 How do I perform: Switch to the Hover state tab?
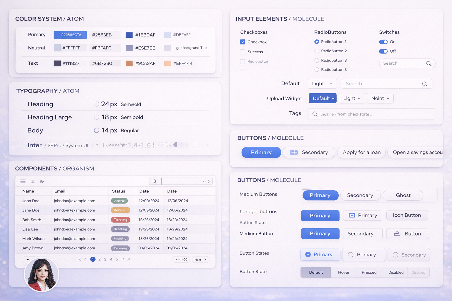pos(343,272)
